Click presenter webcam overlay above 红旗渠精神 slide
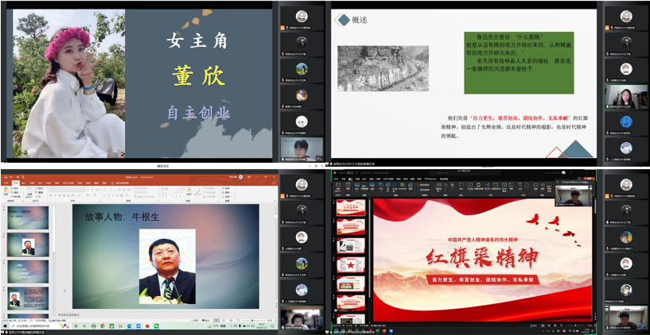 point(574,197)
